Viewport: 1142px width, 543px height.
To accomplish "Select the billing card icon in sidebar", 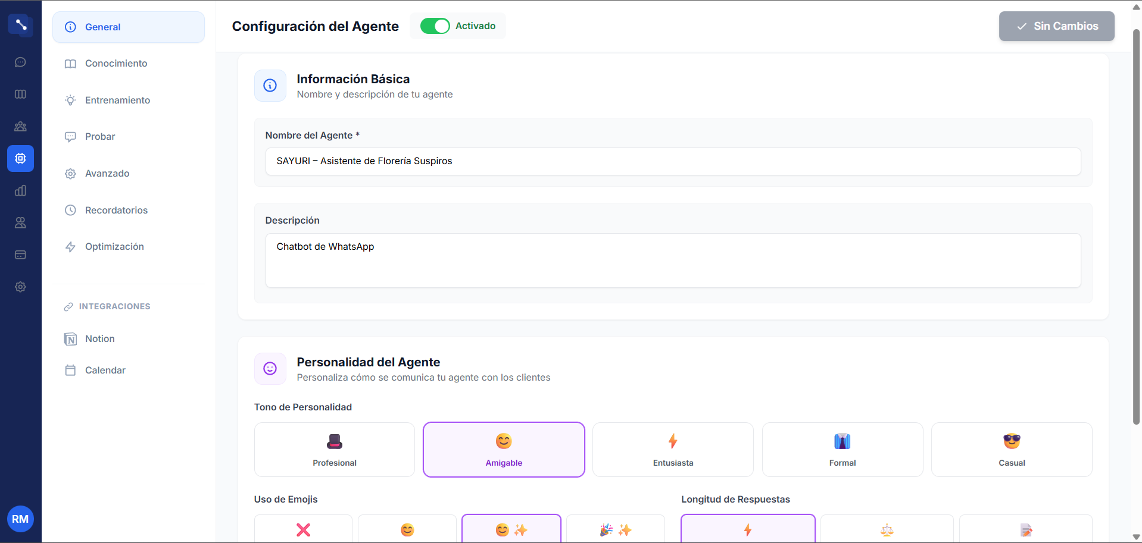I will (20, 255).
